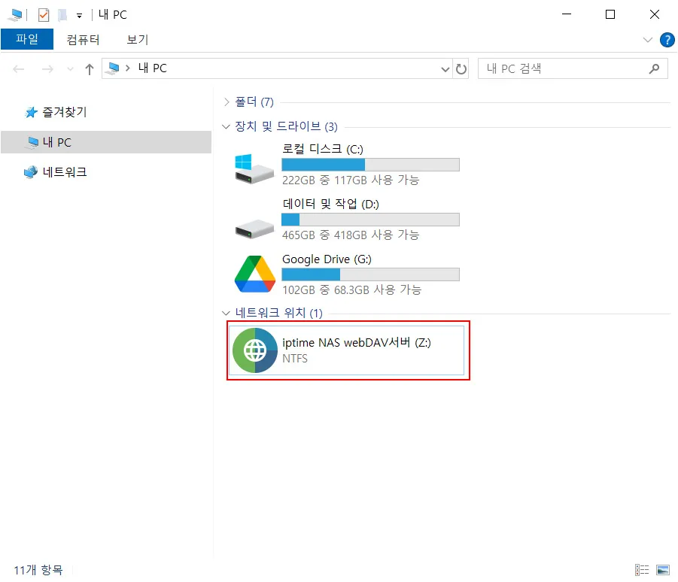Click the 로컬 디스크 (C:) label
678x582 pixels.
323,150
